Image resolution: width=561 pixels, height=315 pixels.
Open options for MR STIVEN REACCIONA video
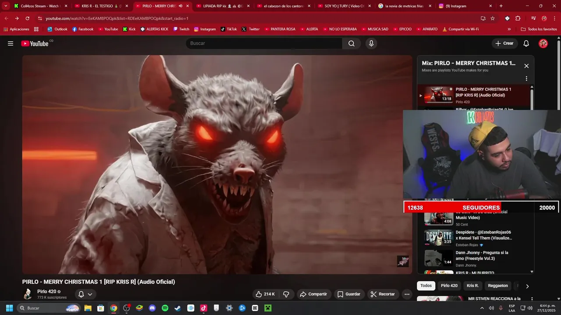click(532, 299)
